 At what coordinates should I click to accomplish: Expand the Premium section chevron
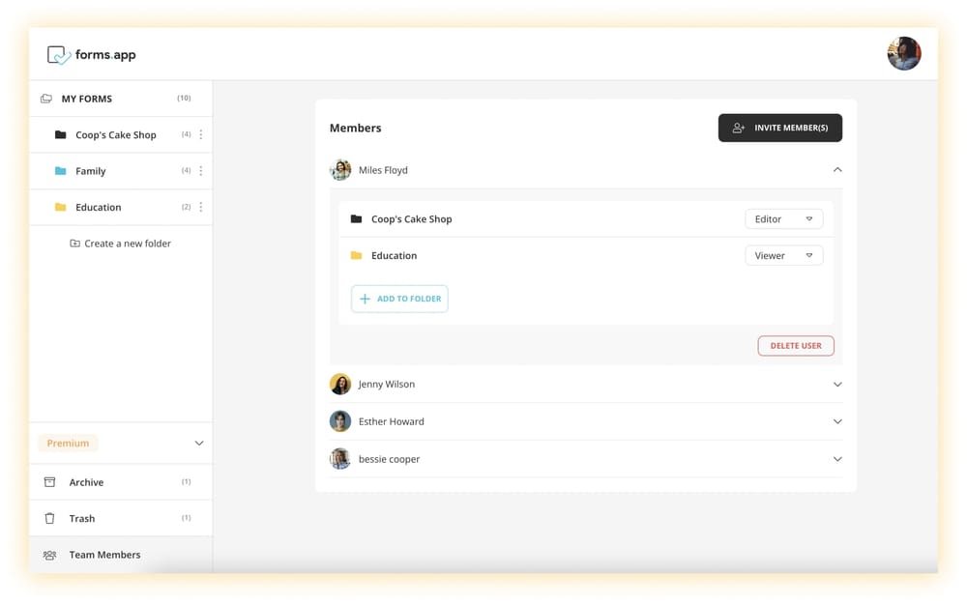coord(199,444)
